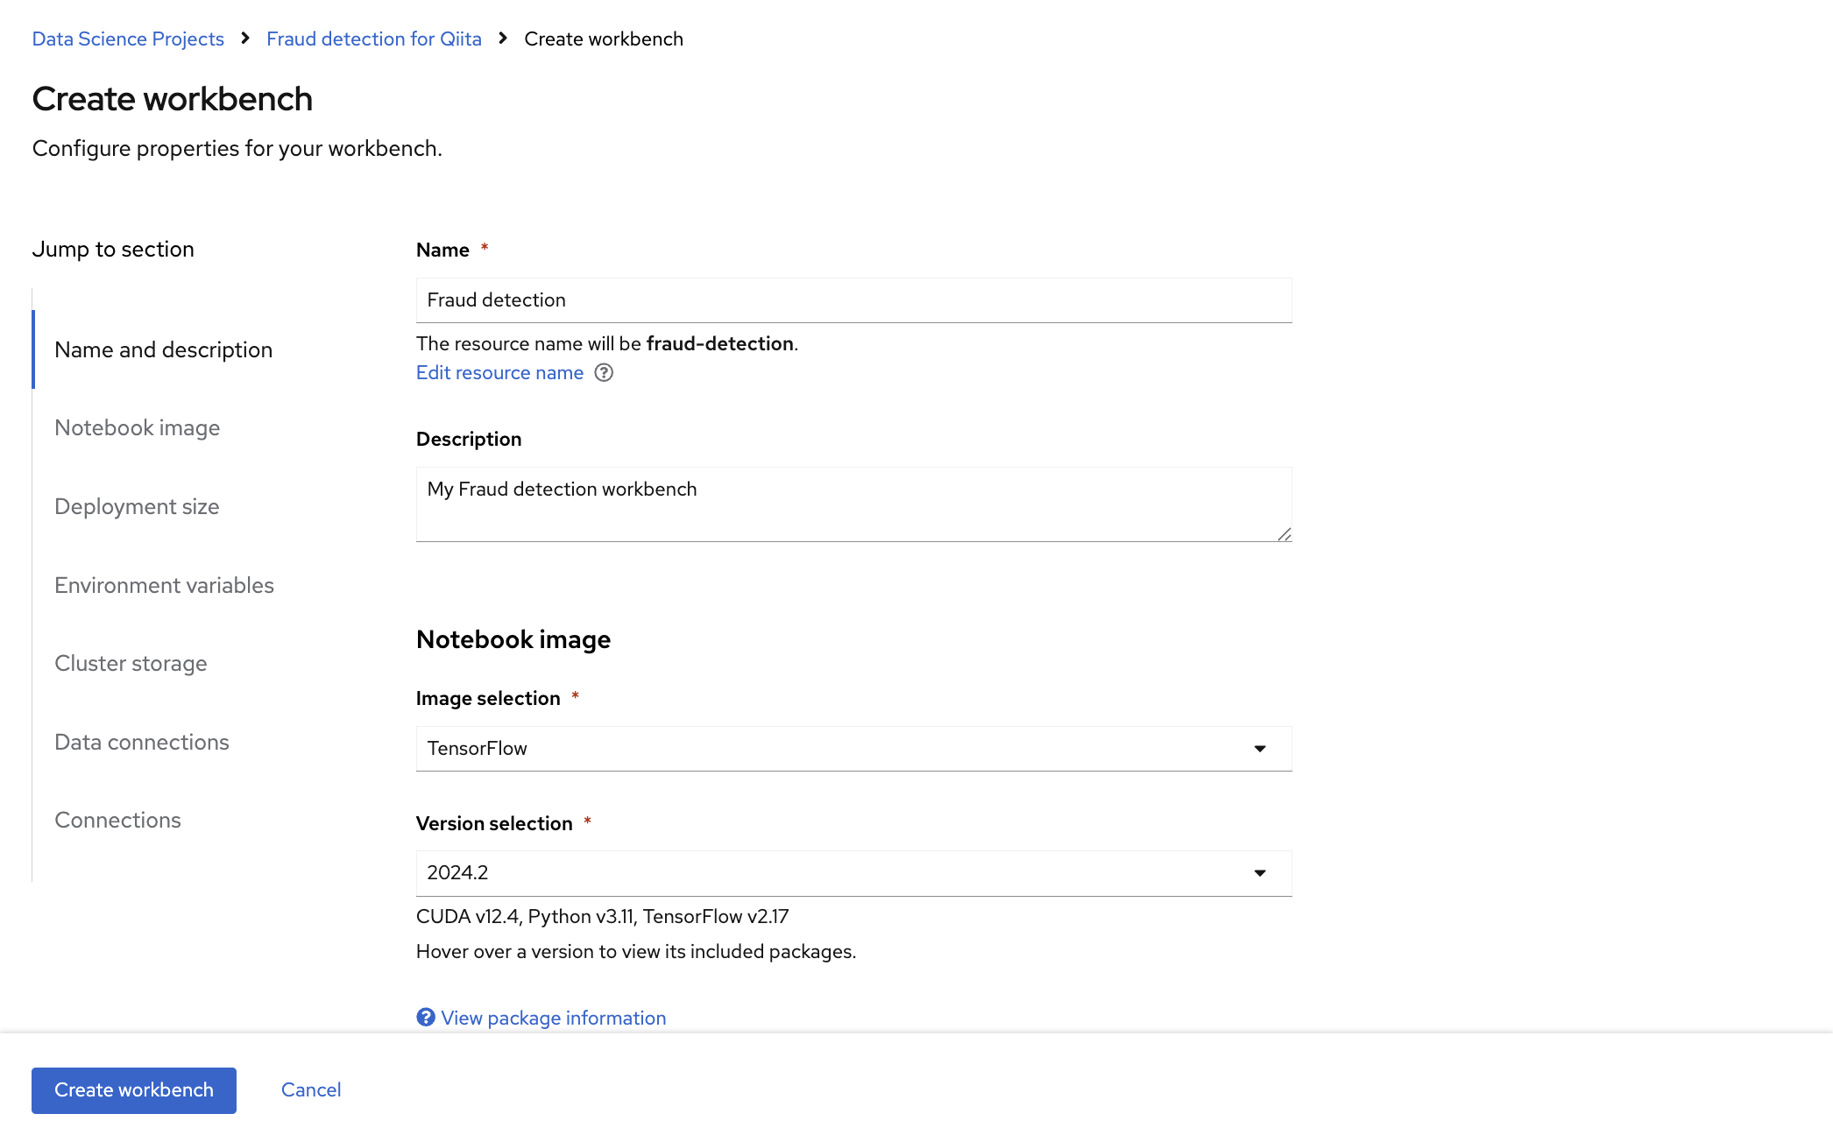Cancel workbench creation
Image resolution: width=1833 pixels, height=1142 pixels.
pos(310,1089)
